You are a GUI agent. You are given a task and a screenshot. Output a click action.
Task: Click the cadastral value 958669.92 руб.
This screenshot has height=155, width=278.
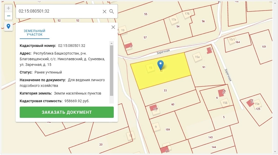pos(77,101)
